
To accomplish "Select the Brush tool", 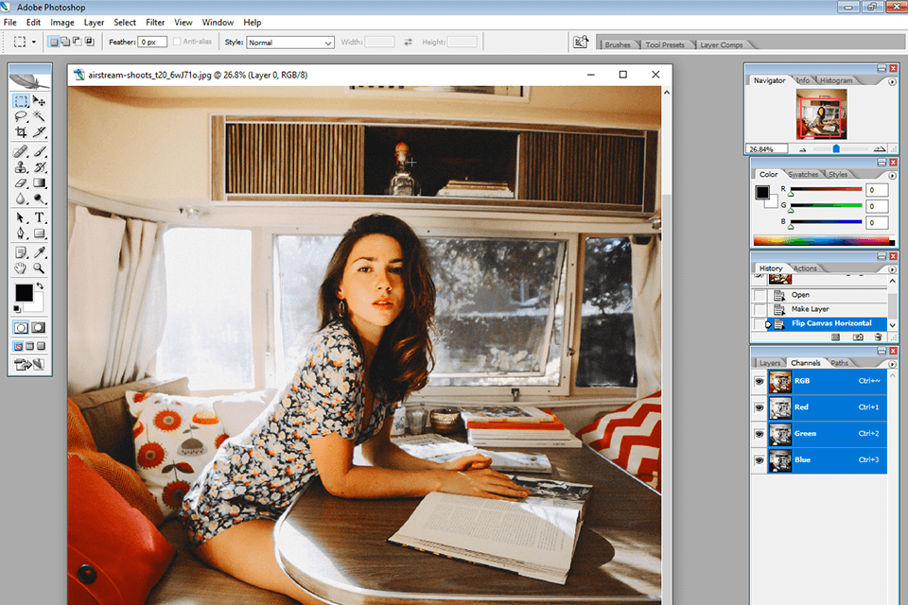I will tap(39, 151).
